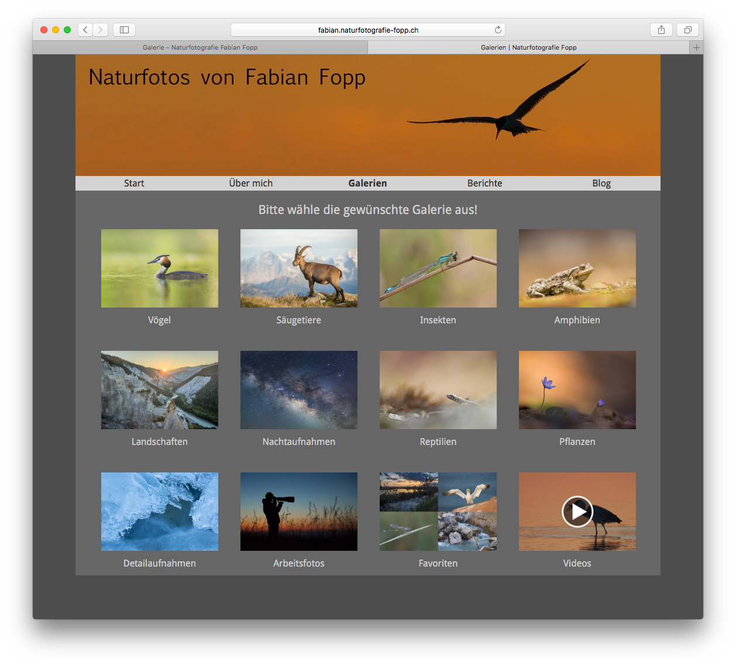Reload the page with refresh icon

coord(498,30)
